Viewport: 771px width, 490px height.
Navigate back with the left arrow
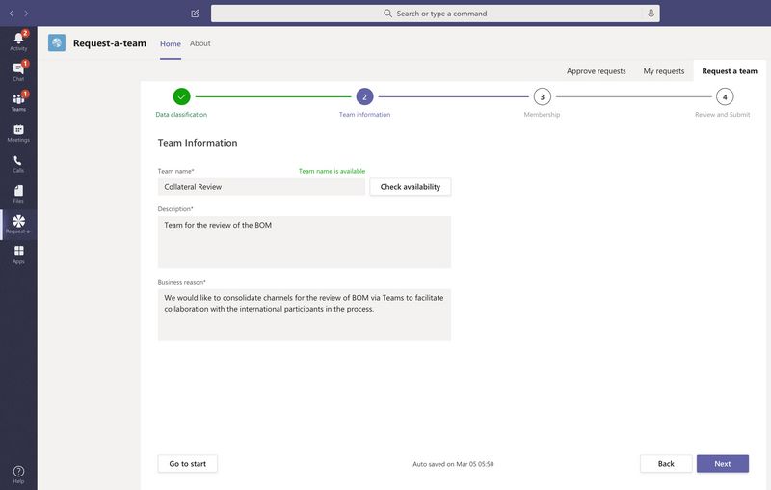pos(11,14)
